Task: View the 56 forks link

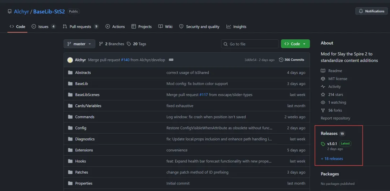Action: tap(331, 110)
